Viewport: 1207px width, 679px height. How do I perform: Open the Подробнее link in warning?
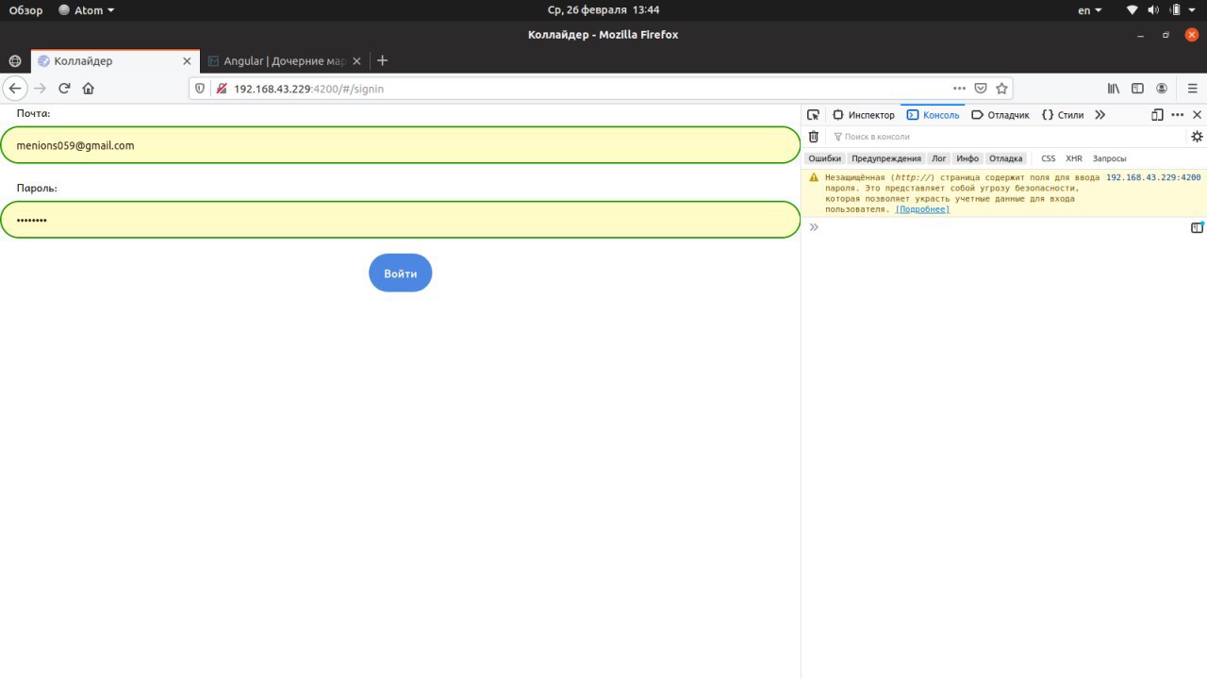click(922, 209)
